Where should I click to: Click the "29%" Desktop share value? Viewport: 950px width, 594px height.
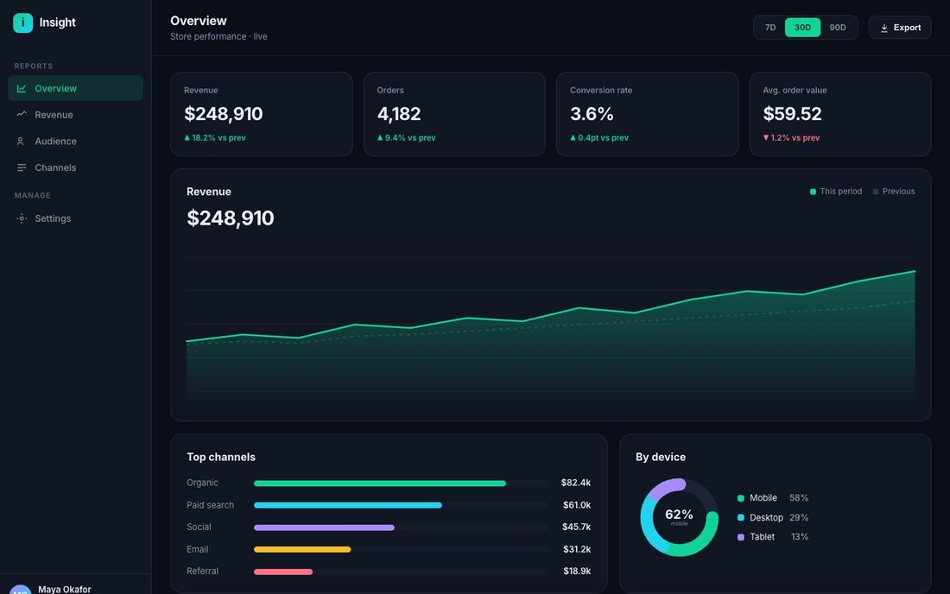click(799, 518)
